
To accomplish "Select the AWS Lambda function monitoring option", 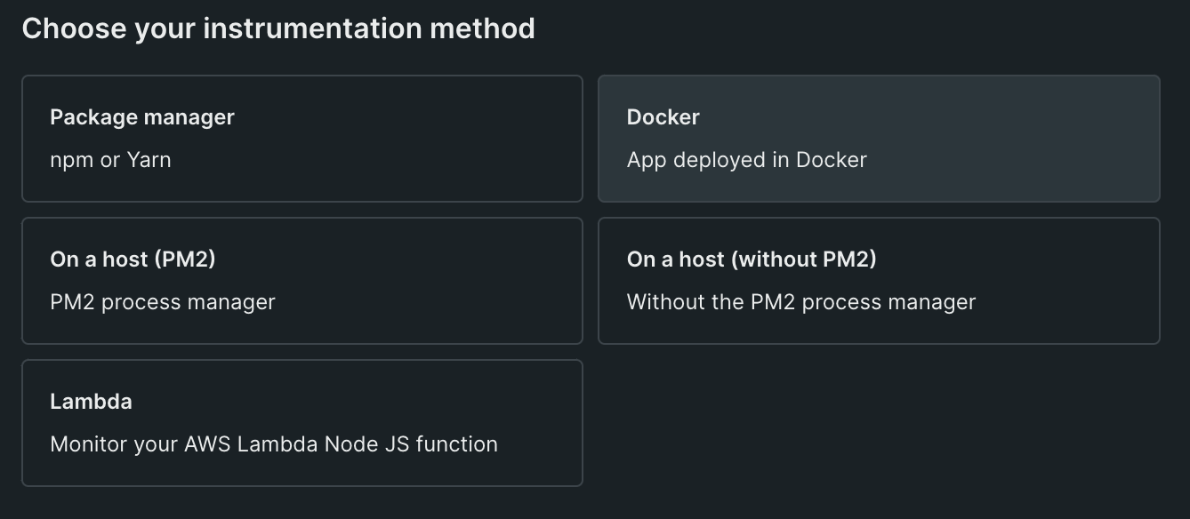I will point(302,423).
